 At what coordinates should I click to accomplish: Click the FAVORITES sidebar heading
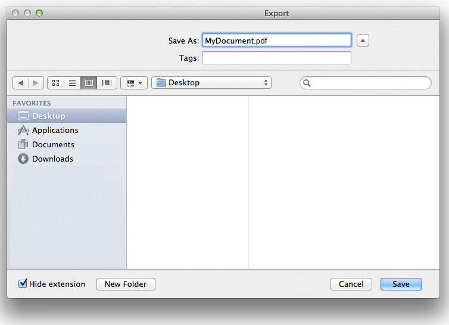[x=32, y=103]
